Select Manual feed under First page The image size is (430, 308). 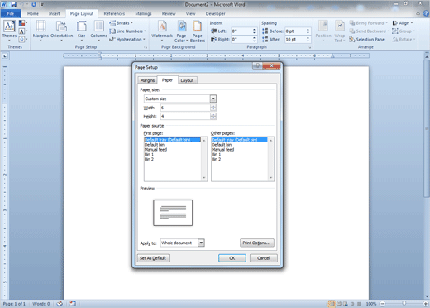[x=155, y=150]
